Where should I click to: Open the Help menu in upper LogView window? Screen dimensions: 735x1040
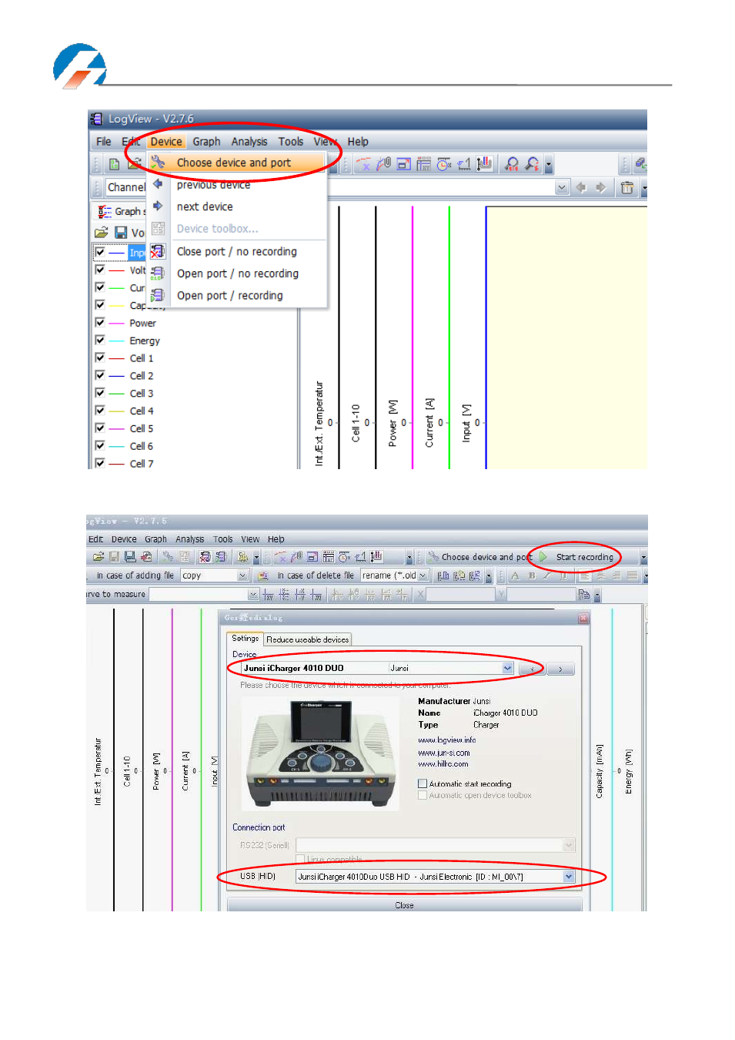click(x=358, y=142)
